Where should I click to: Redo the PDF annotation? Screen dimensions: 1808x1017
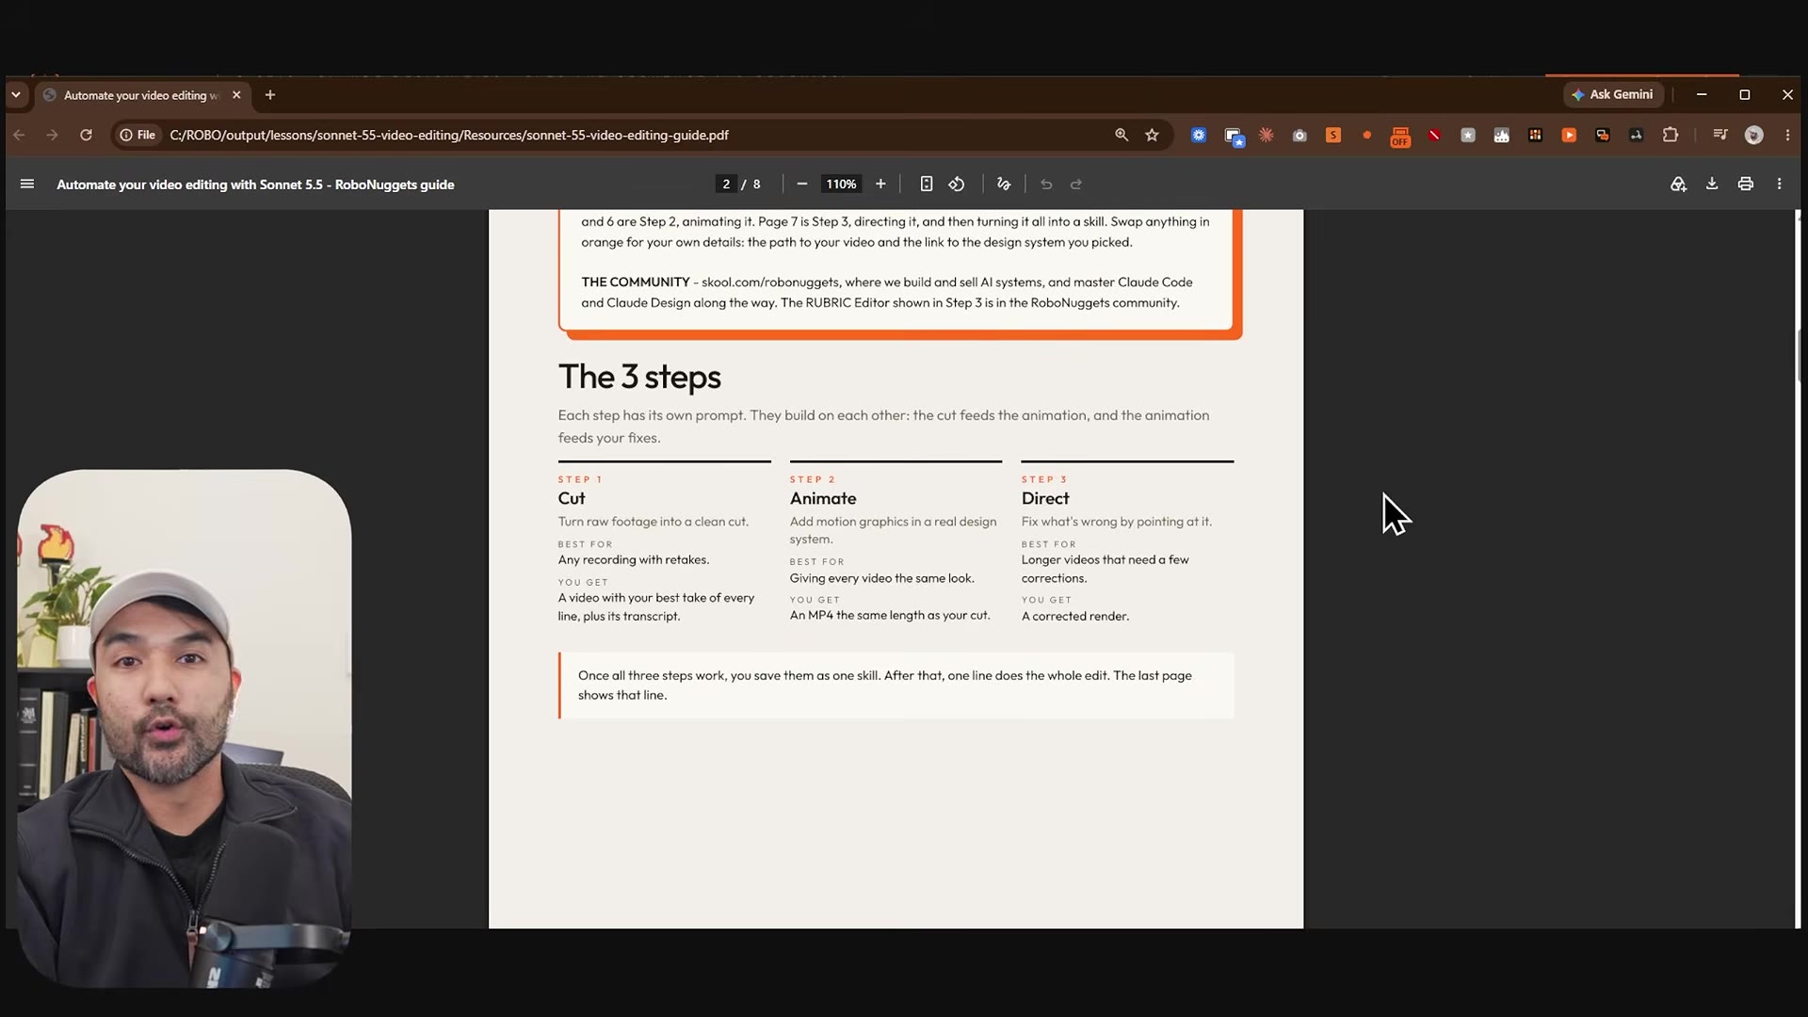(1076, 184)
